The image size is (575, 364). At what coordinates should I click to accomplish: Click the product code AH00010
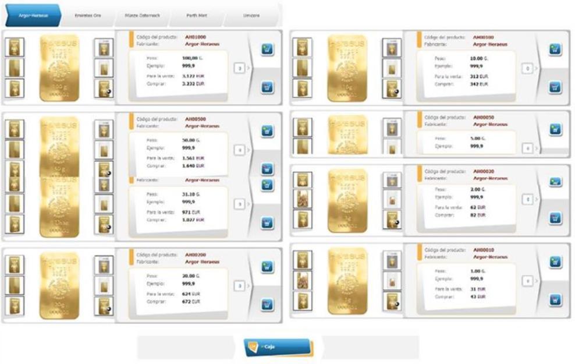pyautogui.click(x=484, y=250)
